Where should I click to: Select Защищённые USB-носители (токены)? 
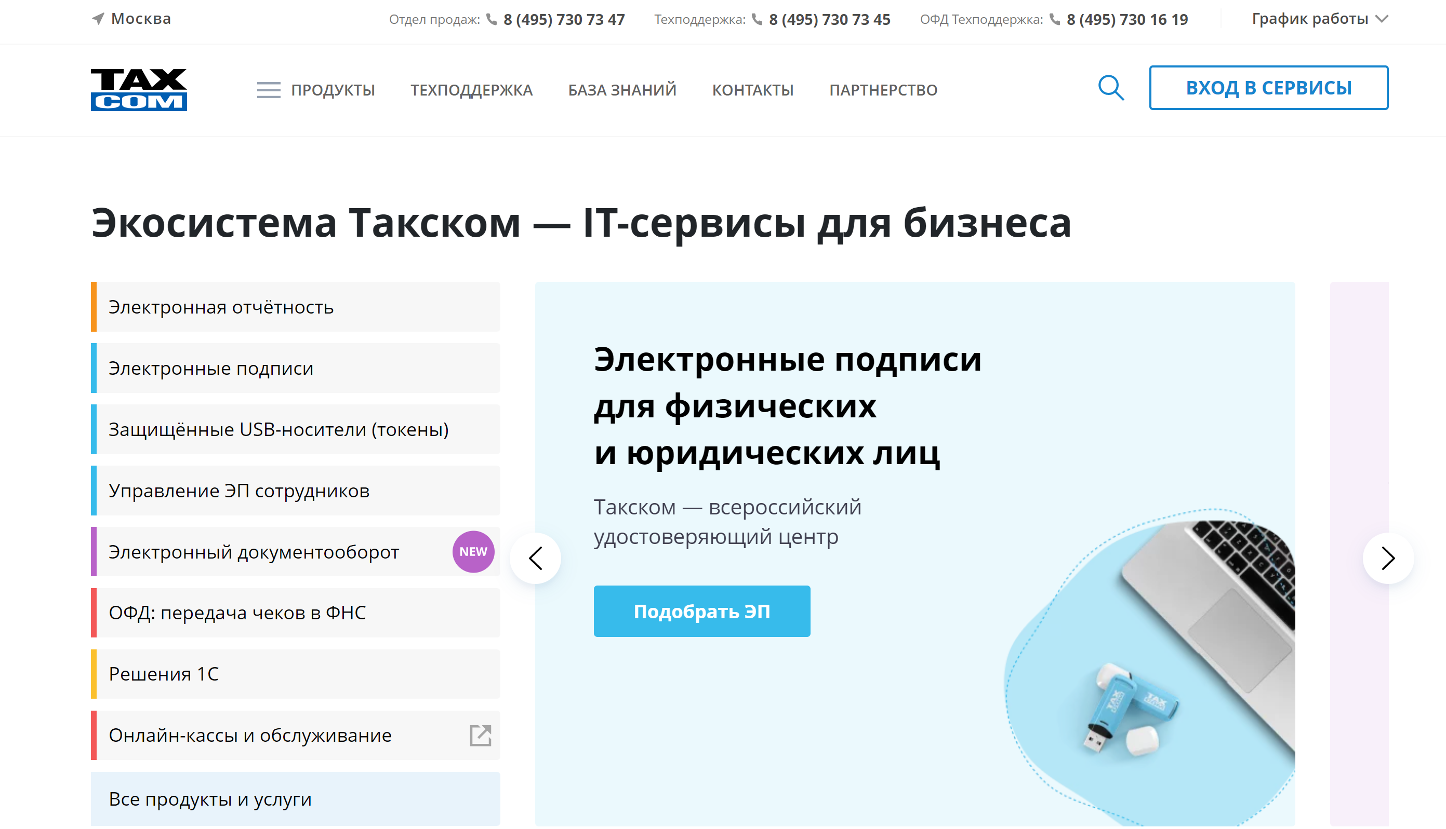click(x=295, y=429)
